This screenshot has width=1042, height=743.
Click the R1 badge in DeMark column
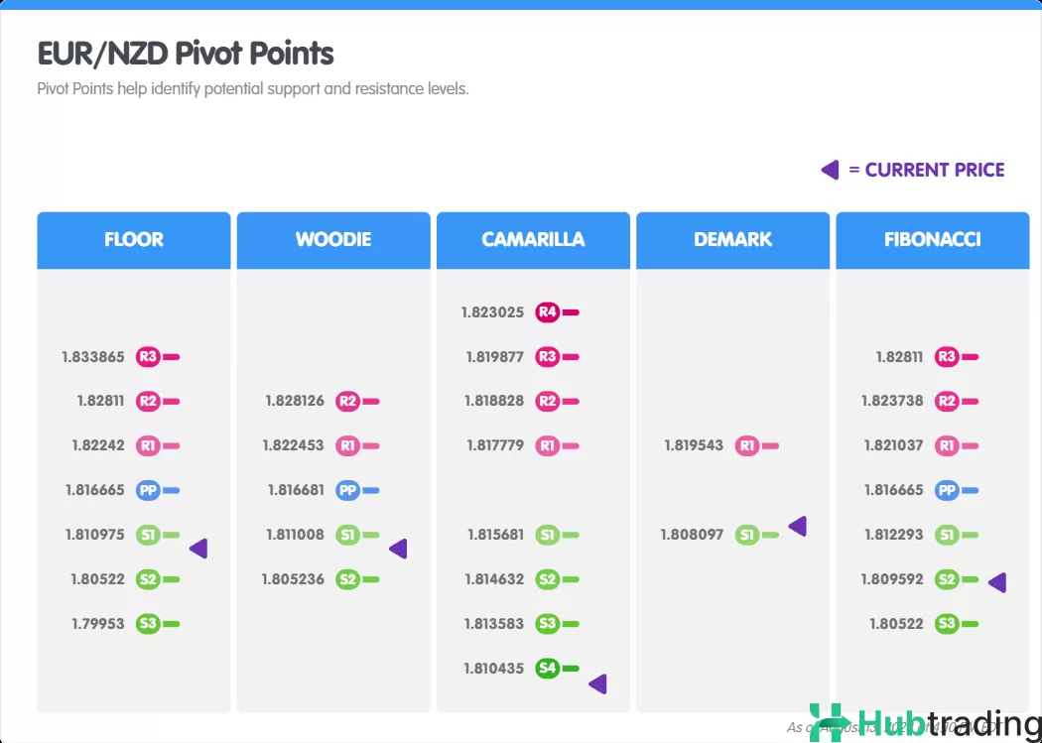[747, 446]
